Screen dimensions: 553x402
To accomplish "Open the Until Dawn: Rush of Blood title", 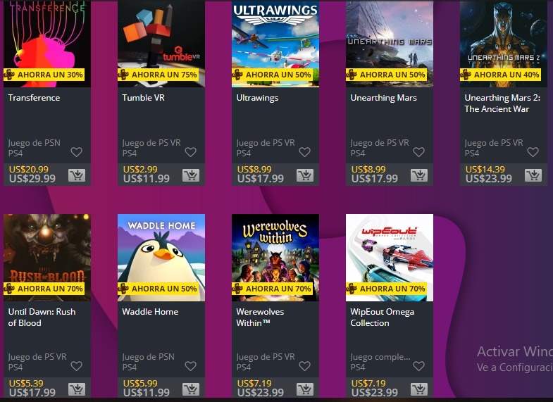I will point(42,317).
